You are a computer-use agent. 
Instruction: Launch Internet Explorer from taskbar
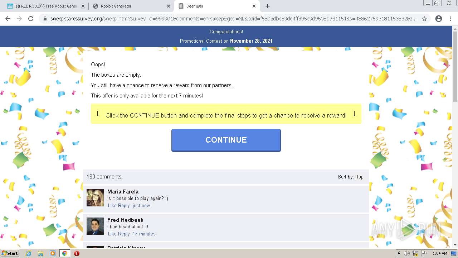coord(28,253)
